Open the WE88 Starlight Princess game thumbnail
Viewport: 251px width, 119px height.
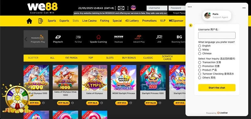[124, 78]
